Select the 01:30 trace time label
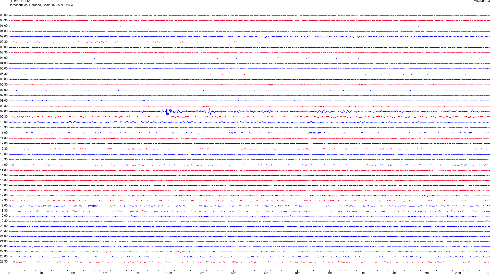 point(4,31)
